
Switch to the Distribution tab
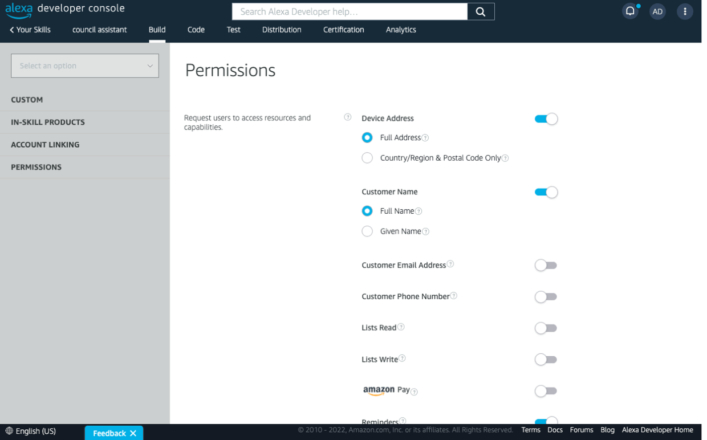282,30
